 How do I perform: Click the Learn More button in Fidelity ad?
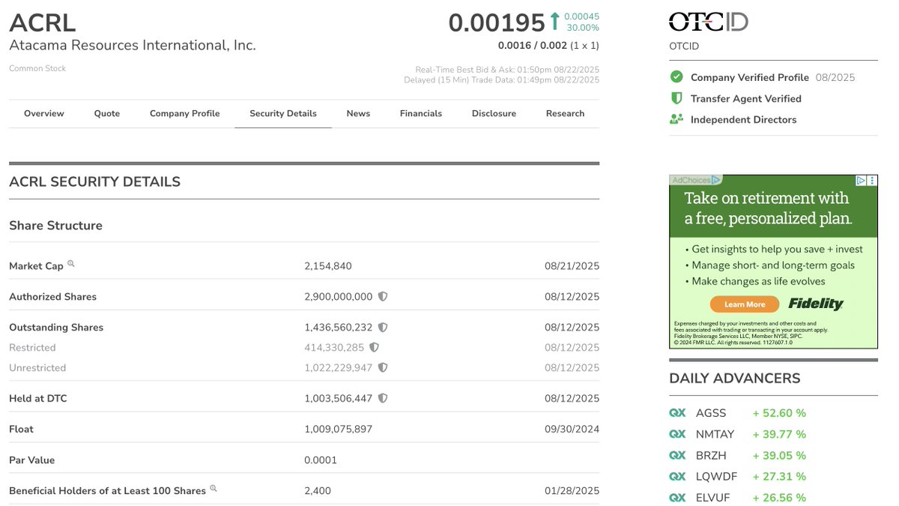pyautogui.click(x=745, y=304)
